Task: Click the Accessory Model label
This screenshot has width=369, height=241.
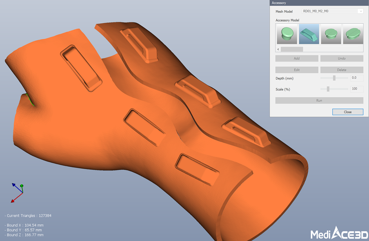Action: click(x=287, y=20)
